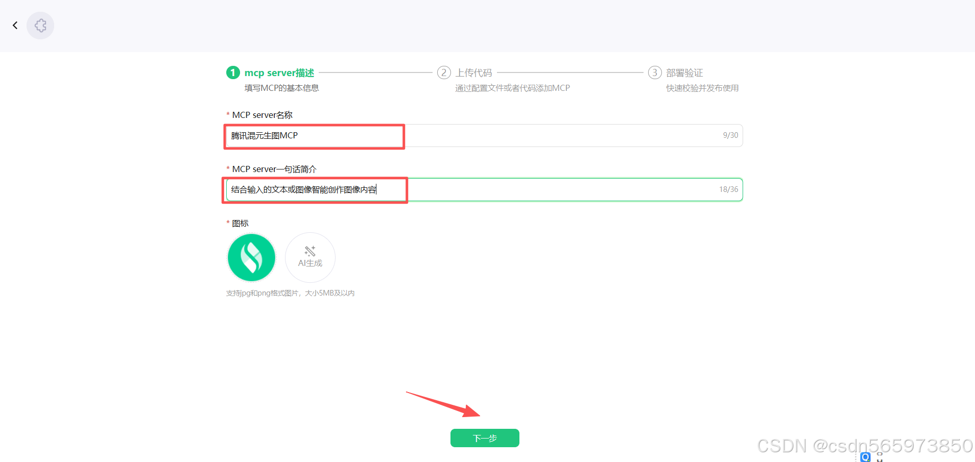Click the 下一步 button
Screen dimensions: 975x462
click(x=485, y=438)
